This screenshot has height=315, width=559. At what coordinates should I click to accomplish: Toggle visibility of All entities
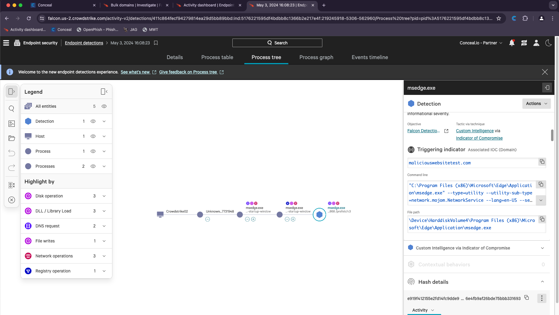tap(104, 106)
